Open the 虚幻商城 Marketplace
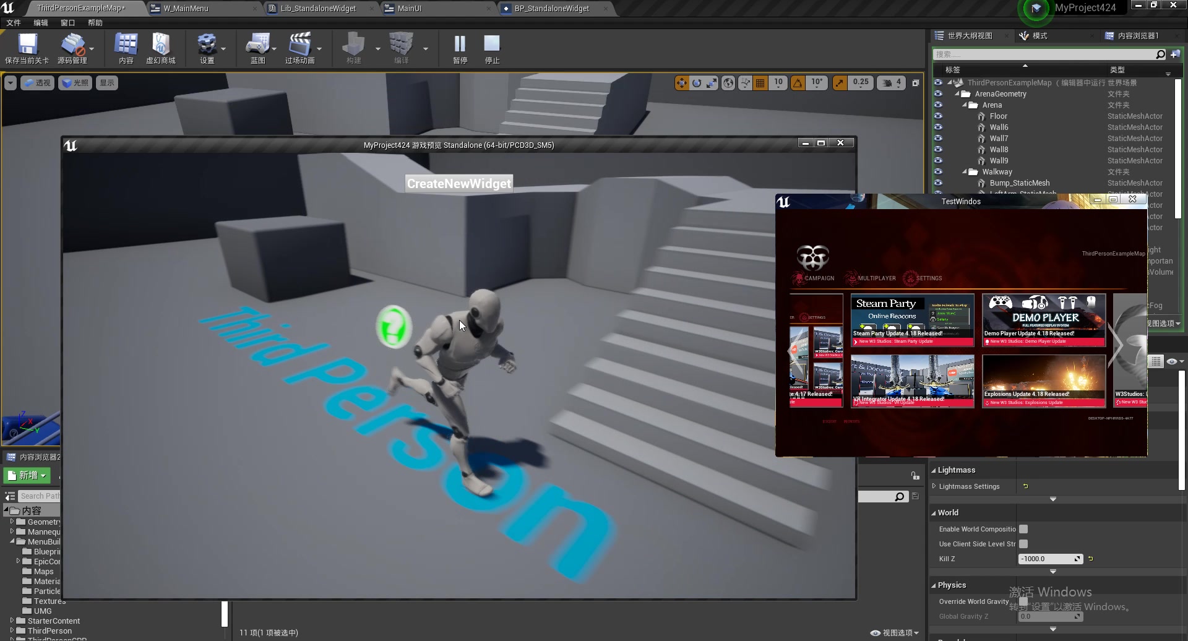The height and width of the screenshot is (641, 1188). pos(160,48)
